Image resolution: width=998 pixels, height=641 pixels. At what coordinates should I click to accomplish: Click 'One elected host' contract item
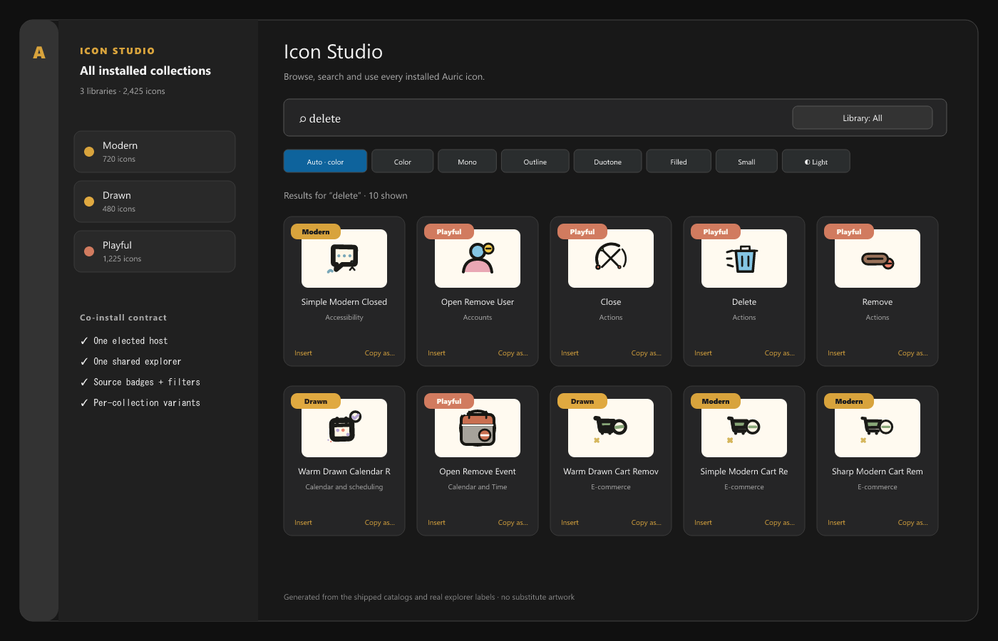[124, 341]
